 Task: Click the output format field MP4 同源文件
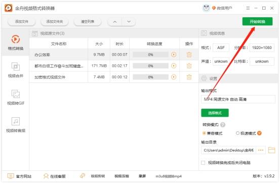point(238,99)
